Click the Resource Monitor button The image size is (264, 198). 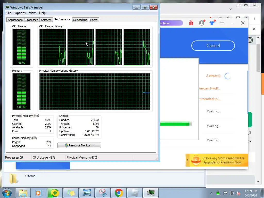click(79, 145)
